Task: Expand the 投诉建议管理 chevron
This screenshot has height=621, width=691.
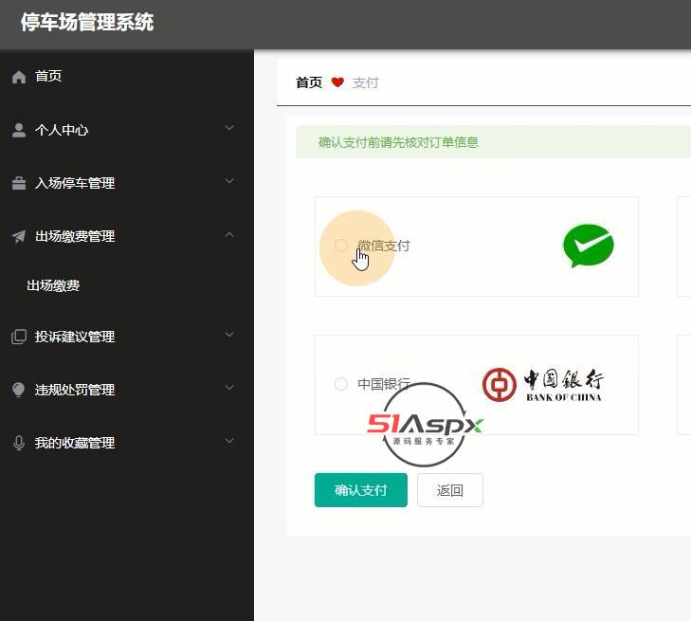Action: click(229, 335)
